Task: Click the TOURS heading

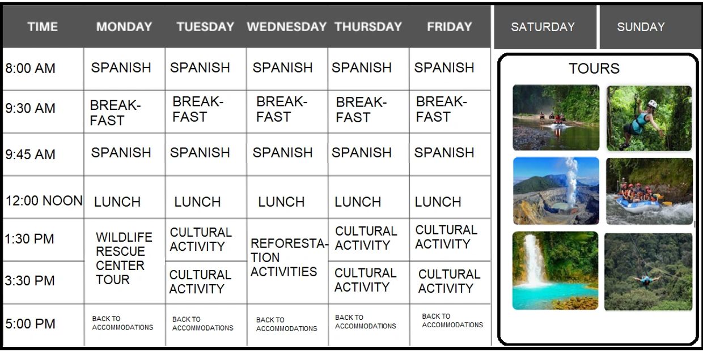Action: click(594, 69)
